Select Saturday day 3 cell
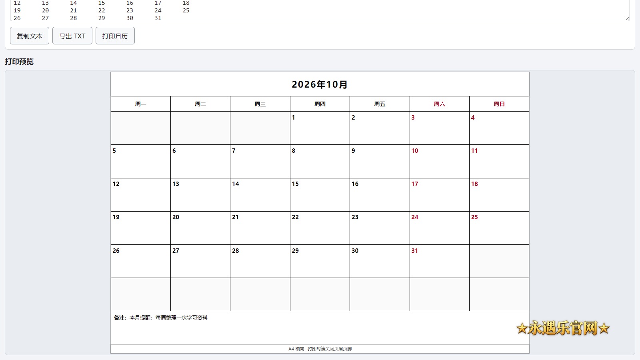This screenshot has width=640, height=360. point(440,128)
